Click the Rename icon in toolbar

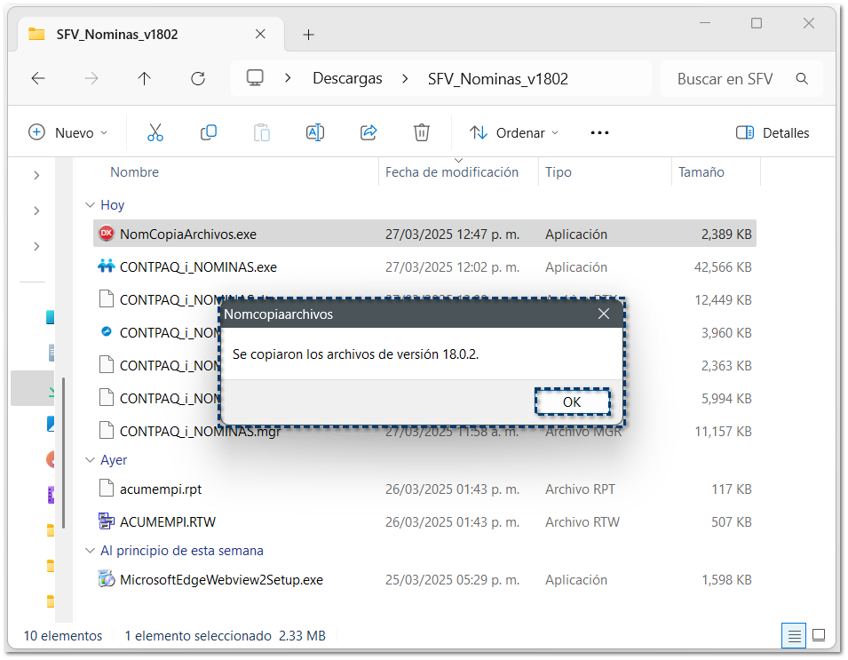(x=314, y=132)
